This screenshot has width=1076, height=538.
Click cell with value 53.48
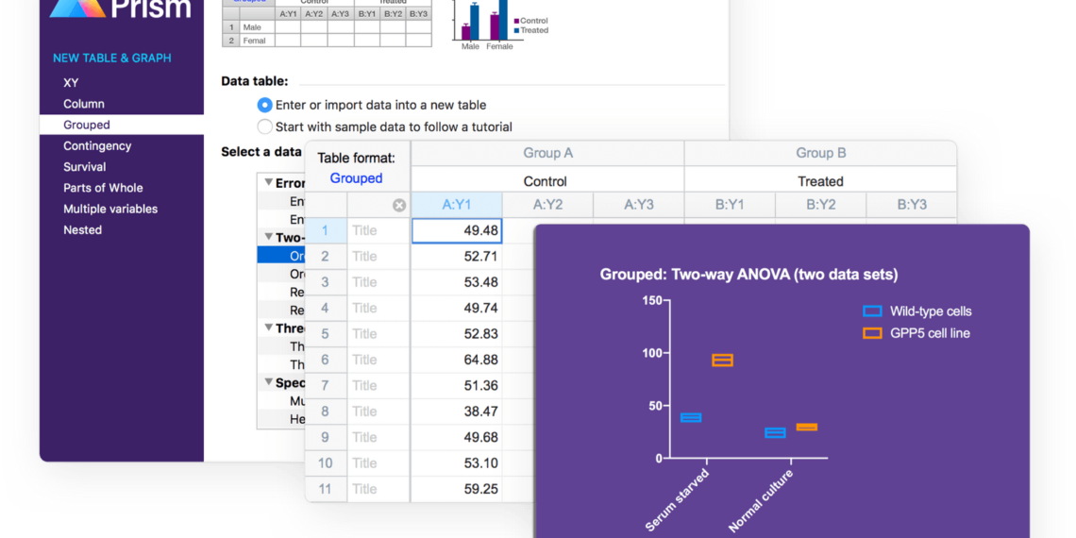pyautogui.click(x=456, y=282)
